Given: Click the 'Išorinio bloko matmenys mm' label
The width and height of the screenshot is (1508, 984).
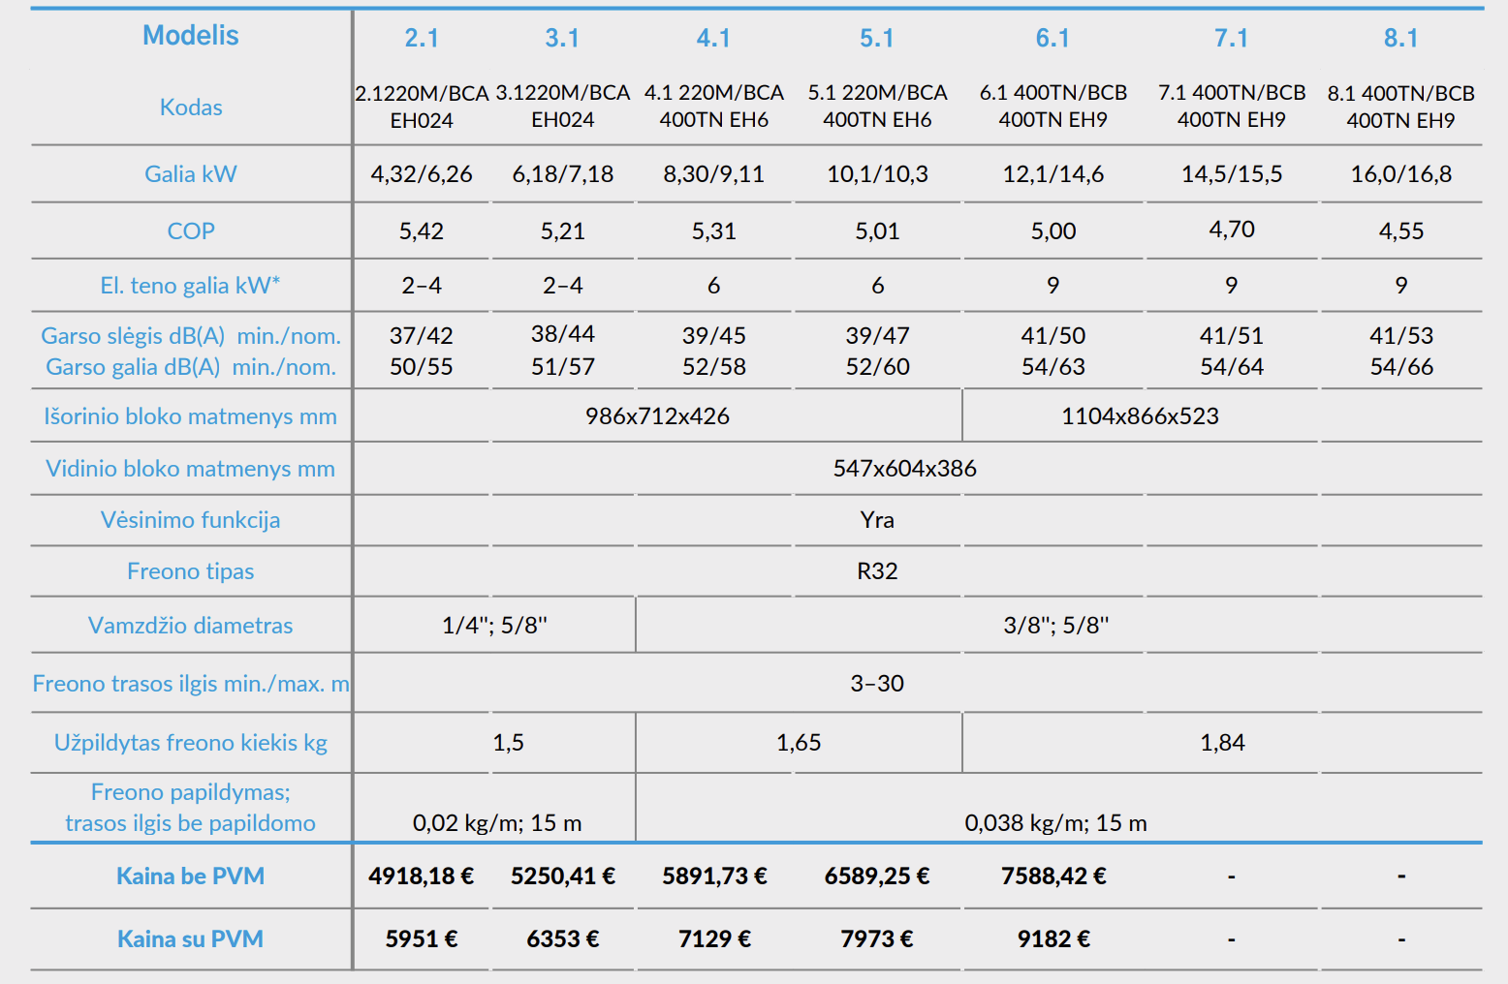Looking at the screenshot, I should pyautogui.click(x=191, y=416).
